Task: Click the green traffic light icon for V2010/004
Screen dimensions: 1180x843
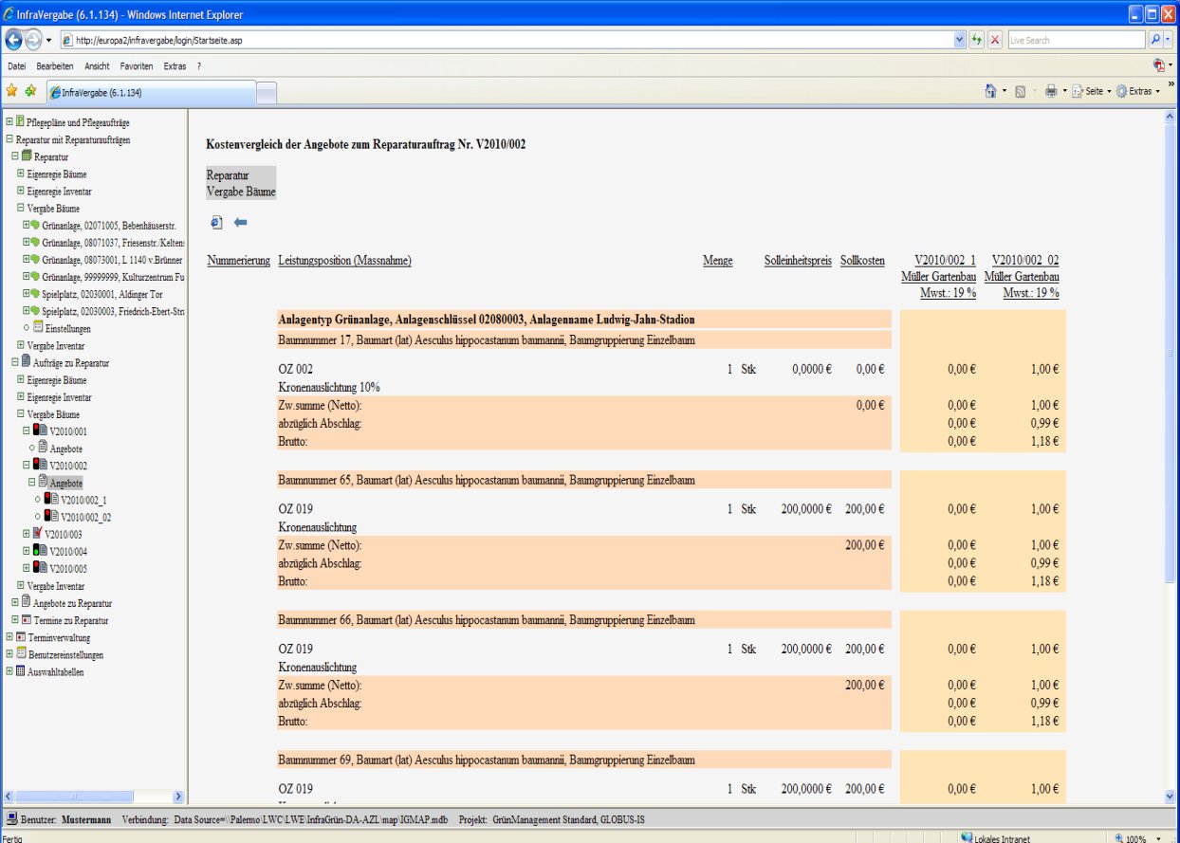Action: pyautogui.click(x=38, y=551)
